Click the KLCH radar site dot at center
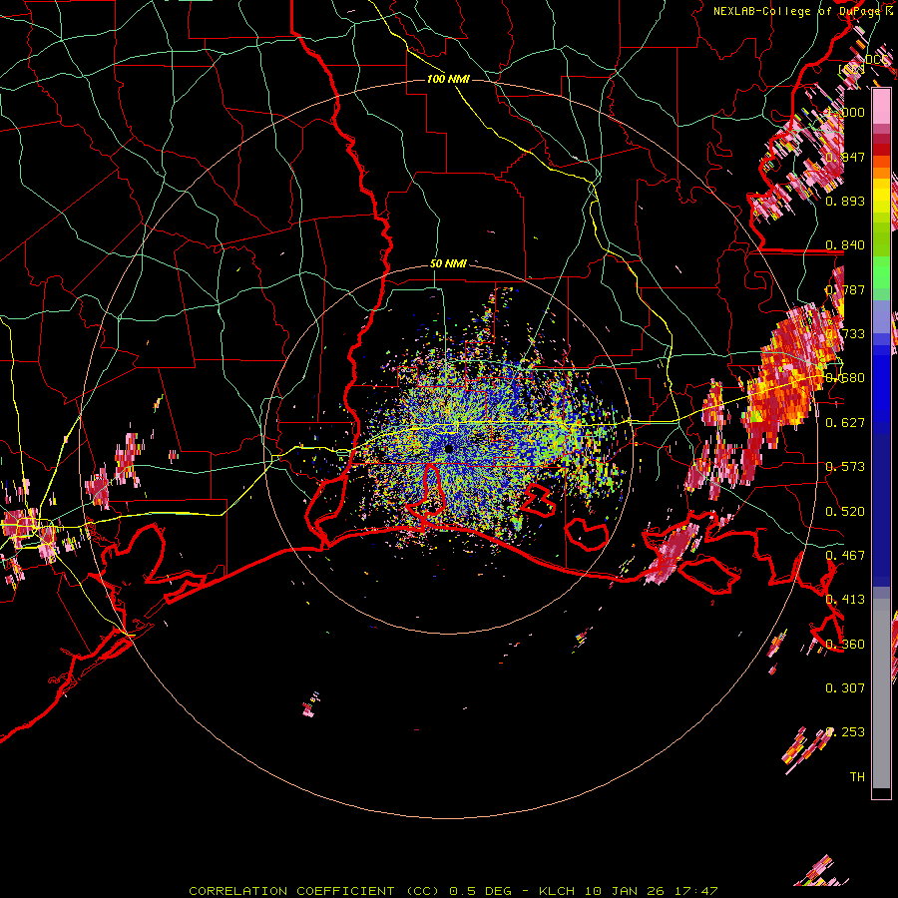The width and height of the screenshot is (898, 898). [x=449, y=448]
